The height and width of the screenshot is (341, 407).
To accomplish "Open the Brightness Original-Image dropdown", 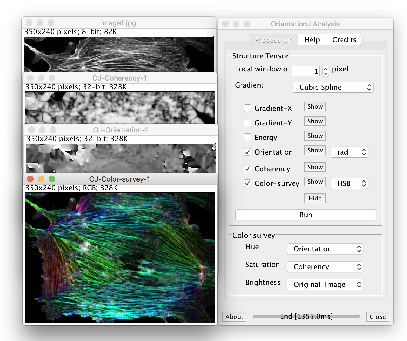I will (x=325, y=285).
